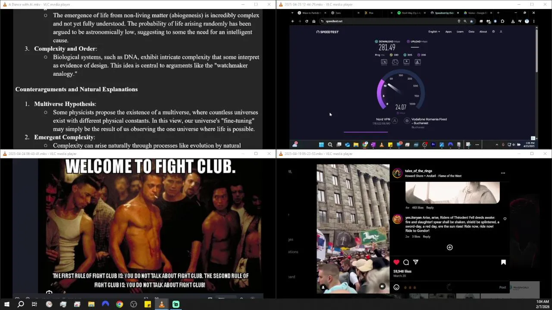Bookmark the page with the star icon

471,21
